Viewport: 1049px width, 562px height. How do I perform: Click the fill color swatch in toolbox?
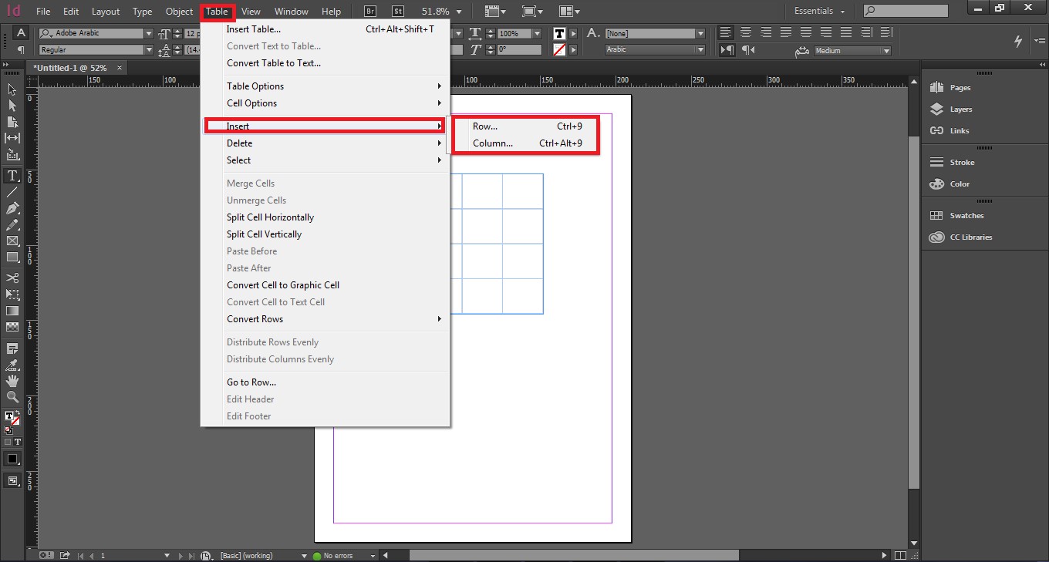(9, 416)
